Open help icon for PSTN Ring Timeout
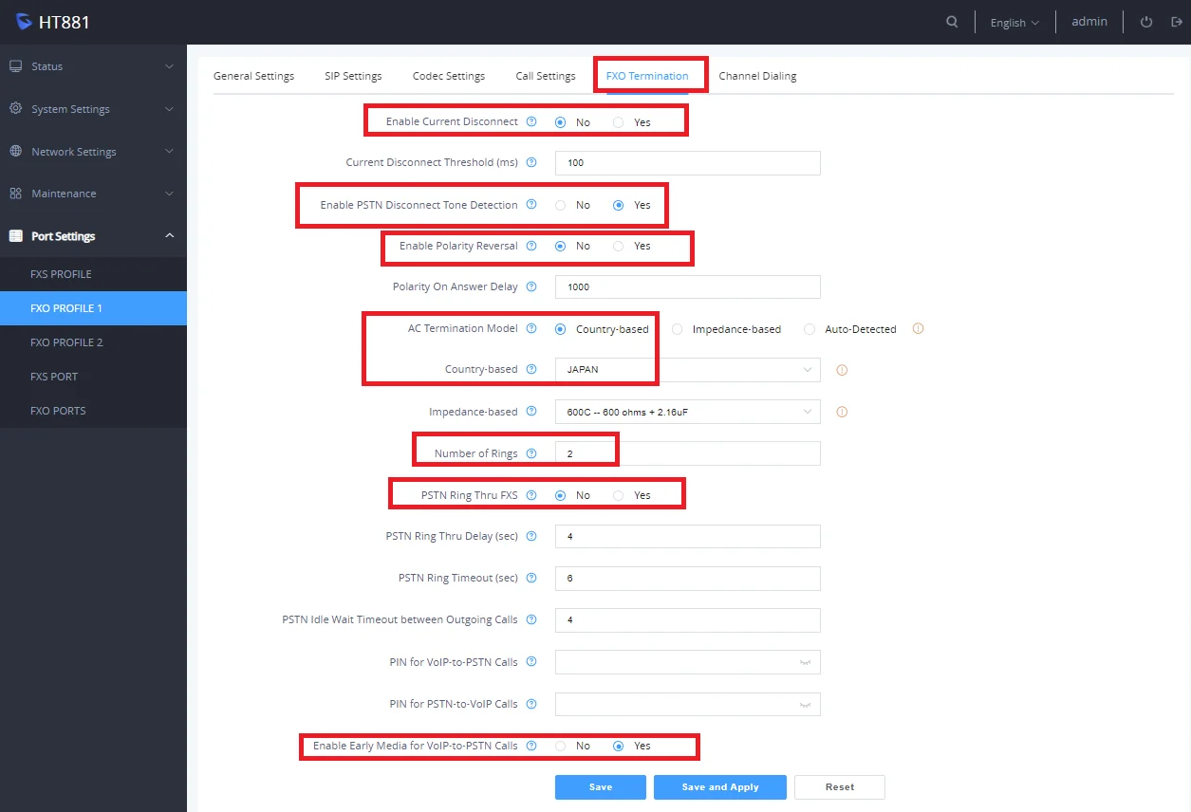 tap(531, 578)
